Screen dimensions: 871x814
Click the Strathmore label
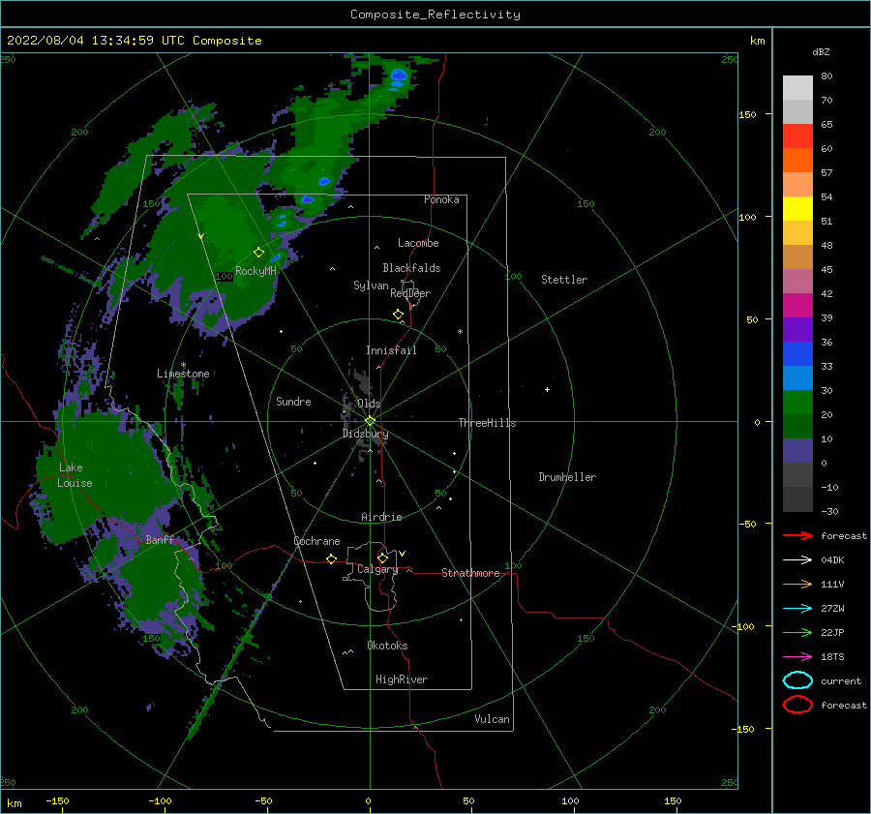470,573
